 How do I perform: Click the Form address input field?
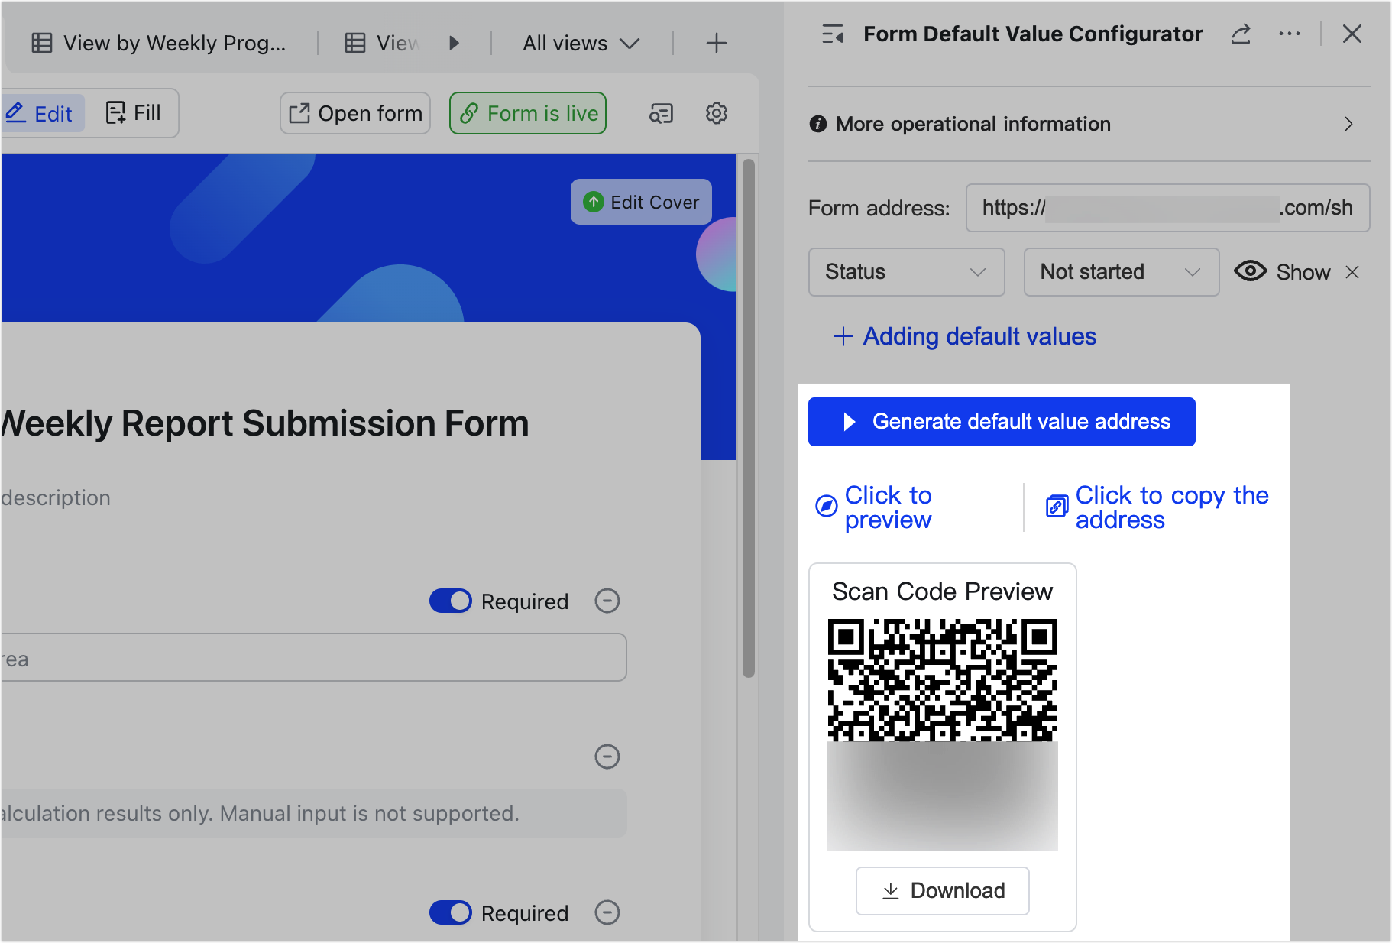(x=1167, y=208)
